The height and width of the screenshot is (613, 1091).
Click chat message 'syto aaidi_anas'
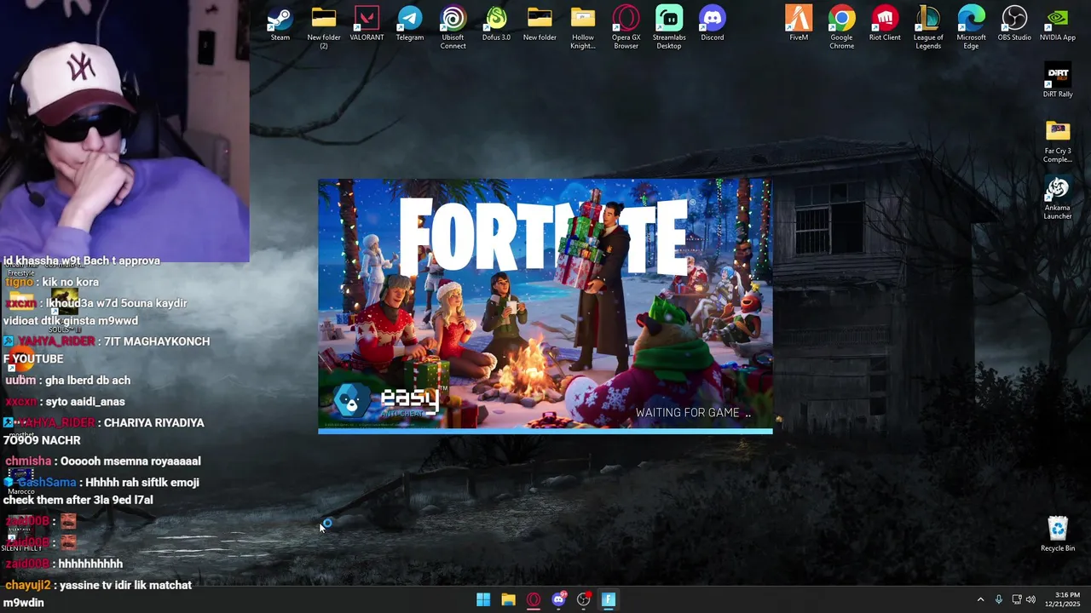pos(85,402)
